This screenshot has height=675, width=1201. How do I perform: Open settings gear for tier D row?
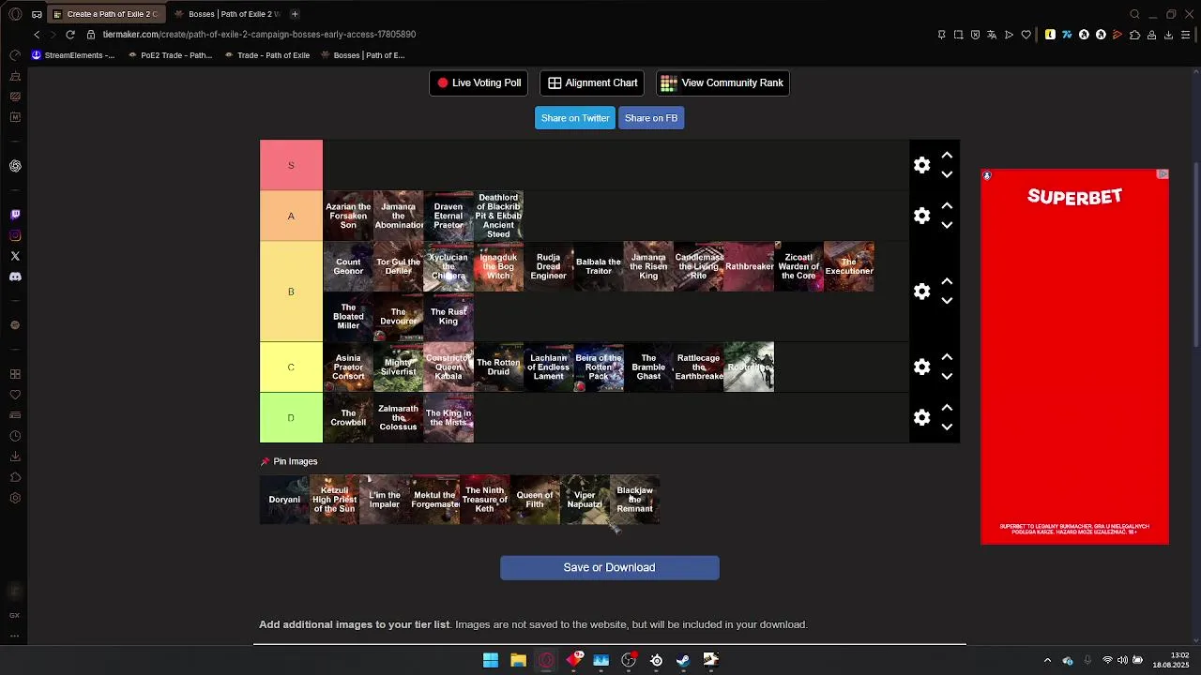[x=922, y=417]
